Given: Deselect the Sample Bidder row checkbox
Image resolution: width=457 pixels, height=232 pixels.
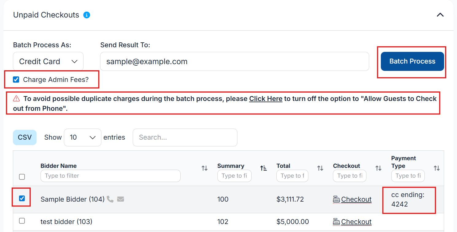Looking at the screenshot, I should click(22, 198).
